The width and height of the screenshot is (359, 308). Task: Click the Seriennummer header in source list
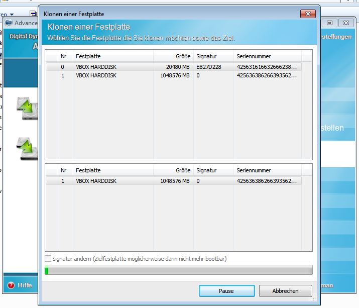pyautogui.click(x=267, y=56)
